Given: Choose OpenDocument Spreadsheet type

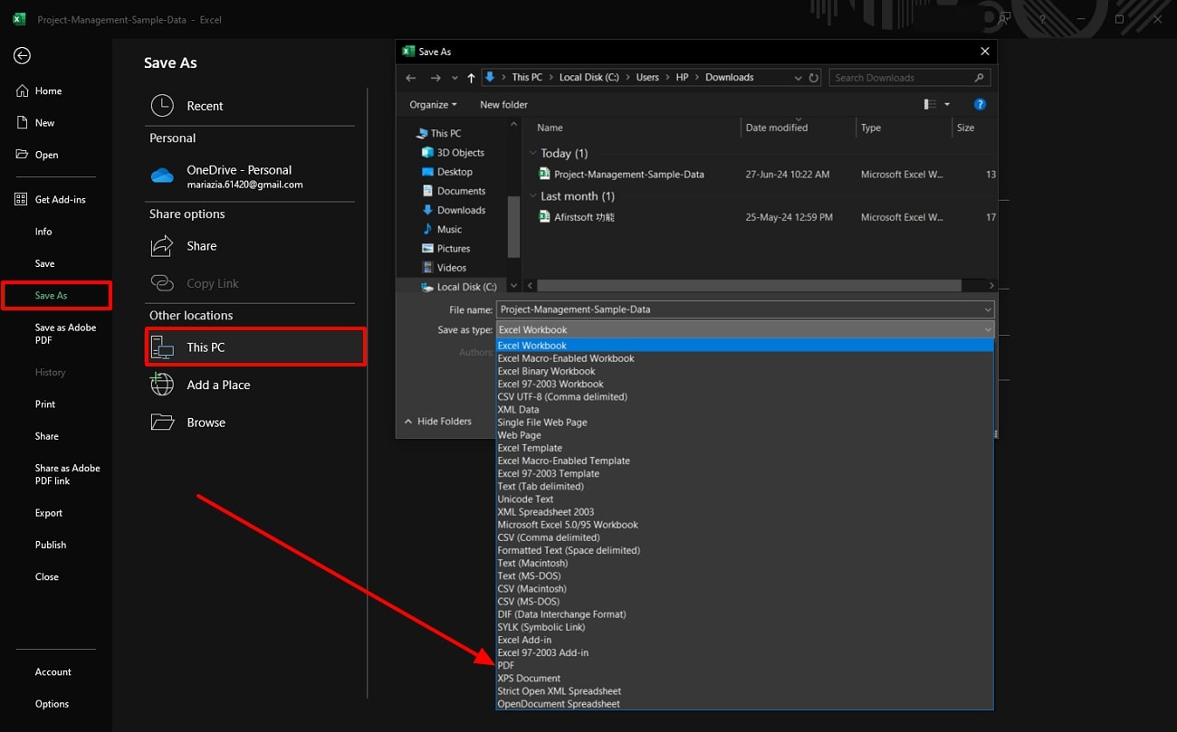Looking at the screenshot, I should pos(744,704).
